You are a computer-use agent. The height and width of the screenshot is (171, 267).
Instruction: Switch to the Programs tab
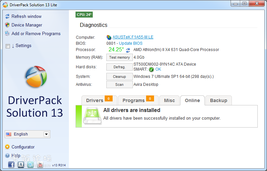[138, 100]
